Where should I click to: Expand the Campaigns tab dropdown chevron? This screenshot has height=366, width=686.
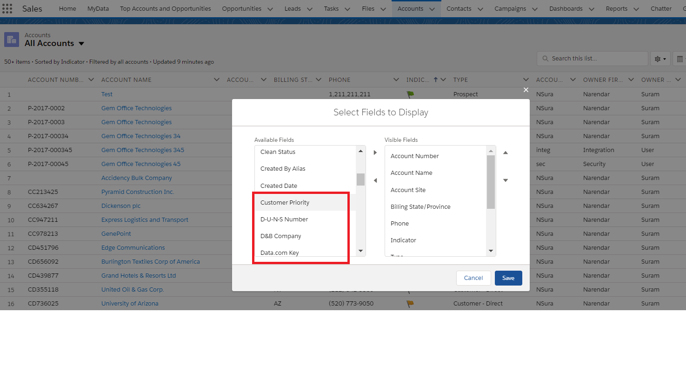(535, 9)
